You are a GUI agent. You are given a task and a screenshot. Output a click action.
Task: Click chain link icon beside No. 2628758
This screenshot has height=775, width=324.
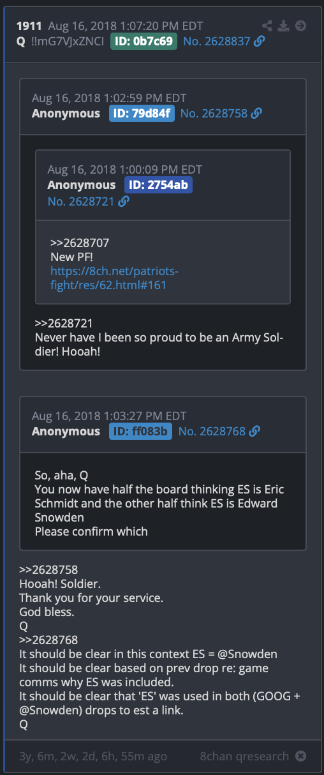click(x=256, y=113)
